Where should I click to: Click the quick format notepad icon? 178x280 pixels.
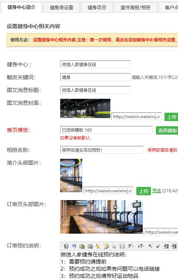106,246
